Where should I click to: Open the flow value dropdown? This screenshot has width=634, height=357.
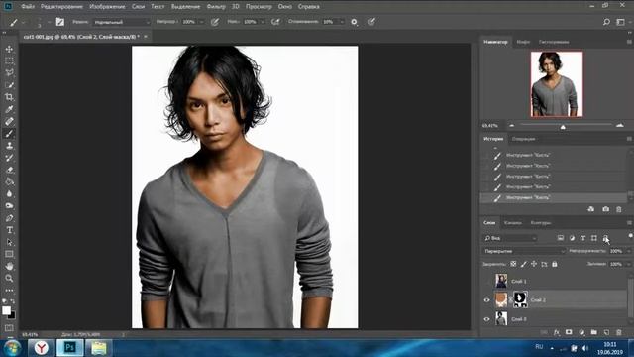point(262,22)
